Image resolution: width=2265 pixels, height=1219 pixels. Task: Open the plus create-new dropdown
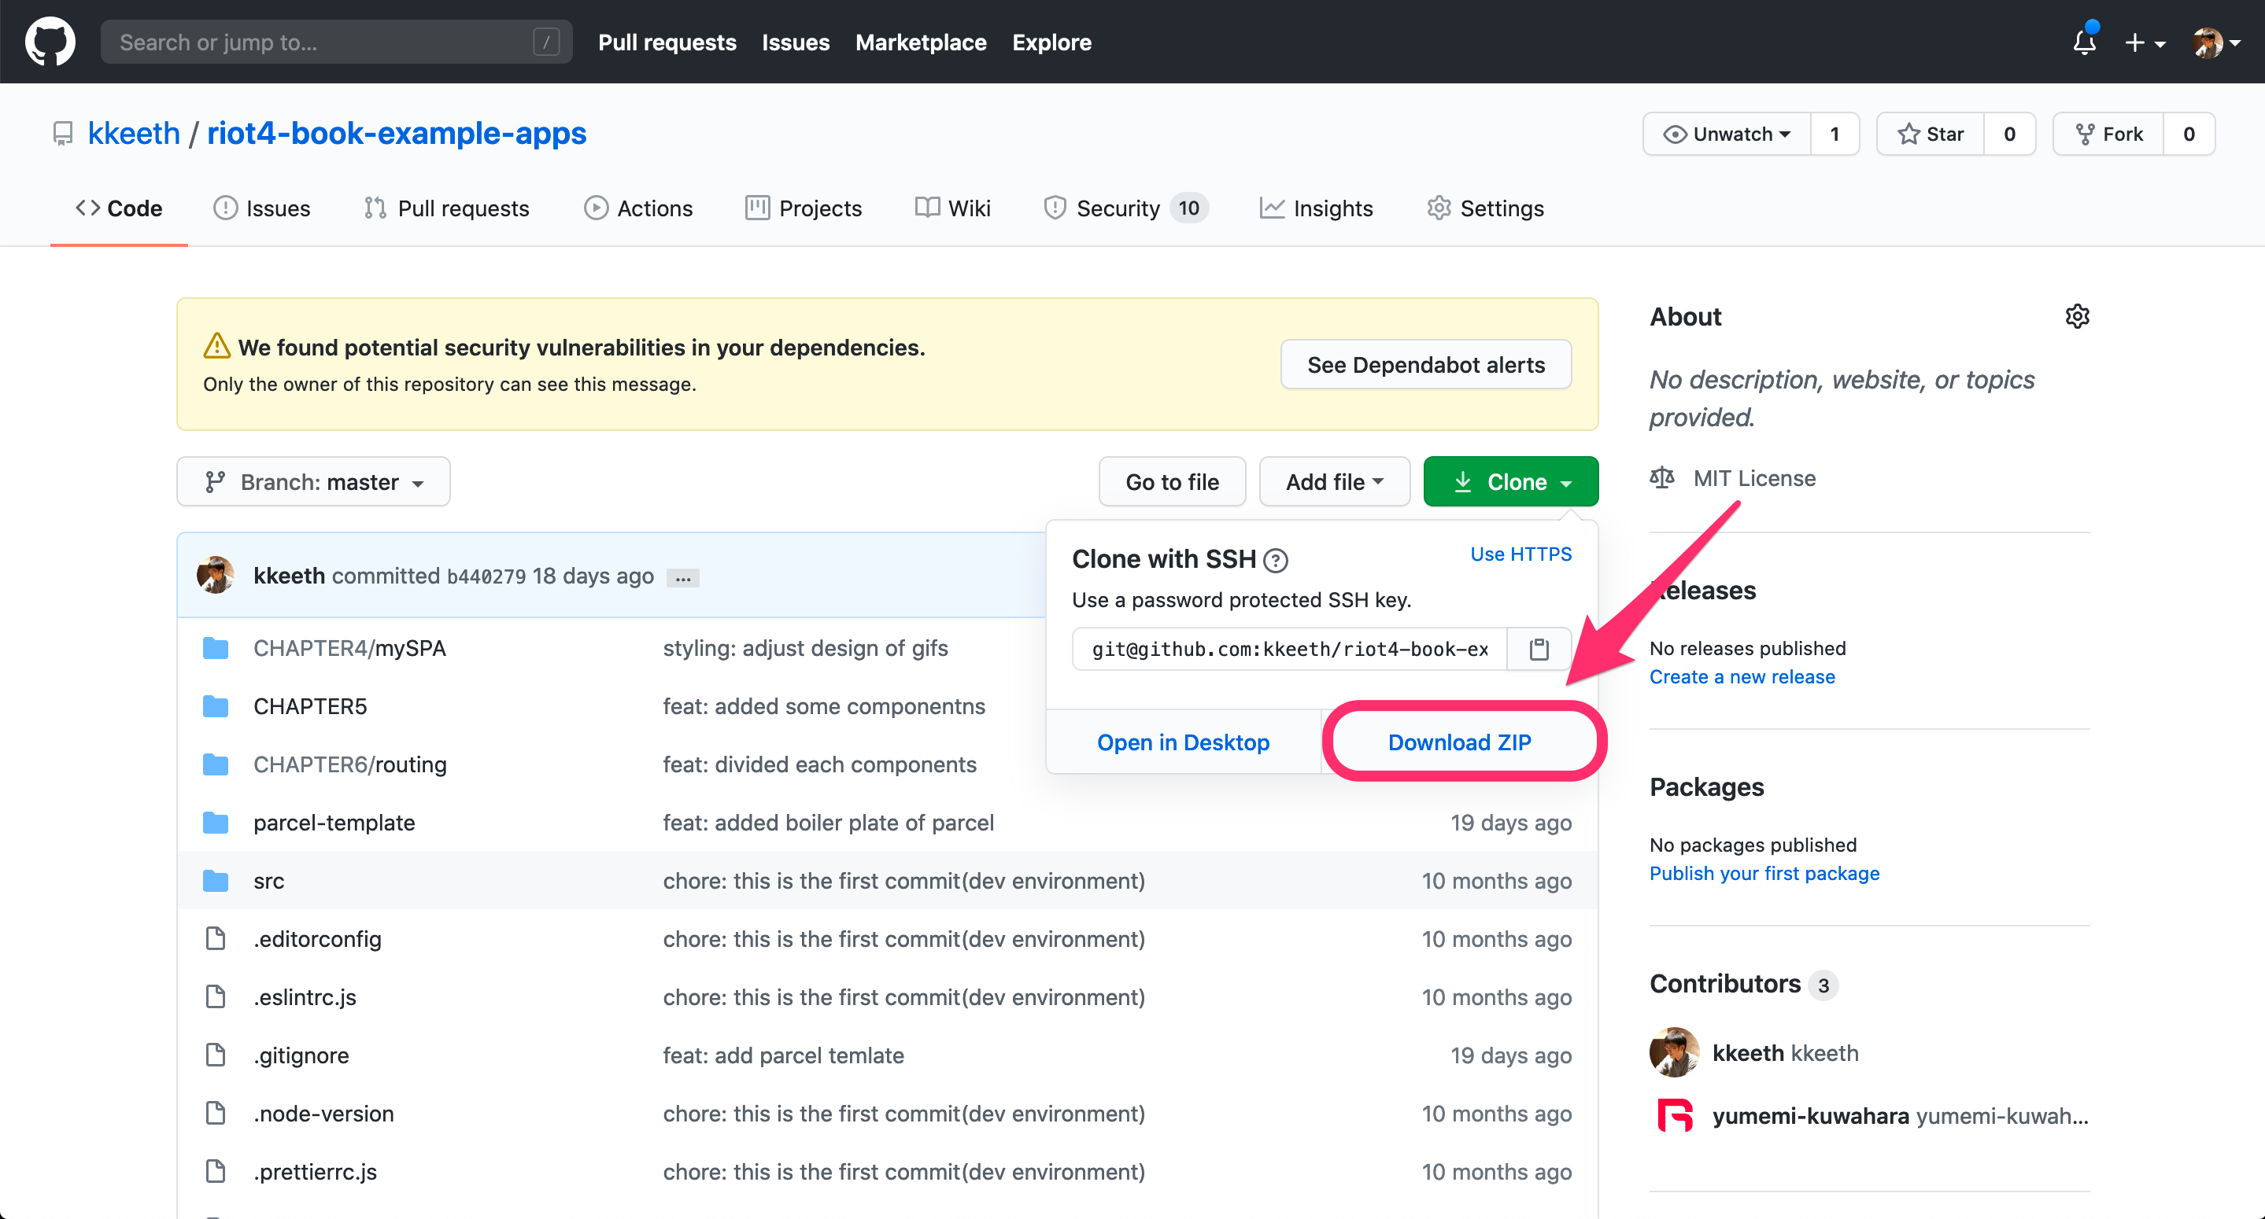pyautogui.click(x=2144, y=42)
